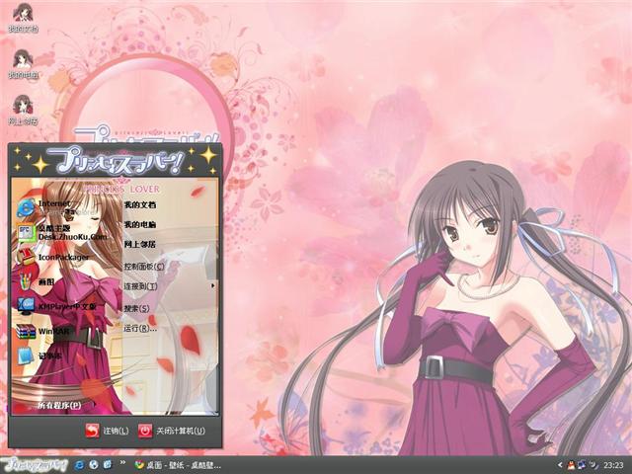Open 我的文档 desktop icon
The width and height of the screenshot is (632, 474).
[23, 18]
